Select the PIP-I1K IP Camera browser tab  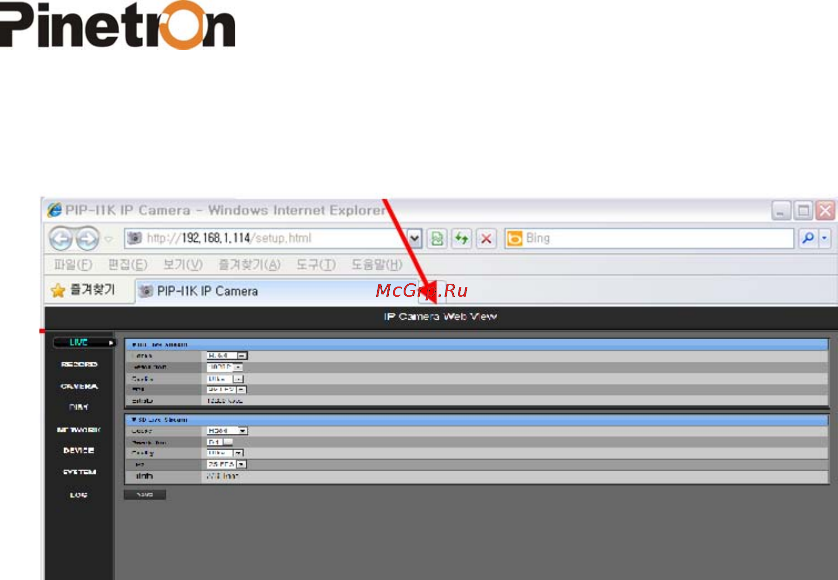(277, 291)
